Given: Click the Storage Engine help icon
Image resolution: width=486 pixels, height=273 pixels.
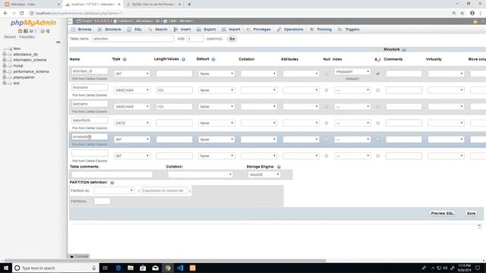Looking at the screenshot, I should [x=279, y=167].
